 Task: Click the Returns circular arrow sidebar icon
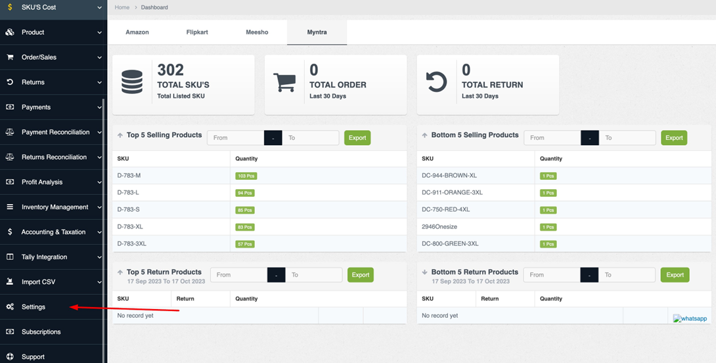(x=10, y=82)
